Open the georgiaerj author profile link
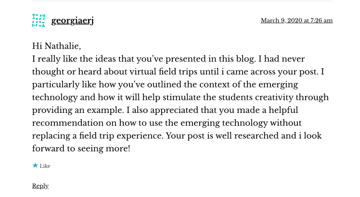This screenshot has width=360, height=197. tap(72, 21)
